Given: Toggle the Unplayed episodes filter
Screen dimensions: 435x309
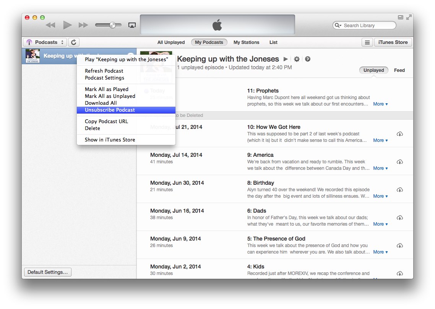Looking at the screenshot, I should [373, 70].
